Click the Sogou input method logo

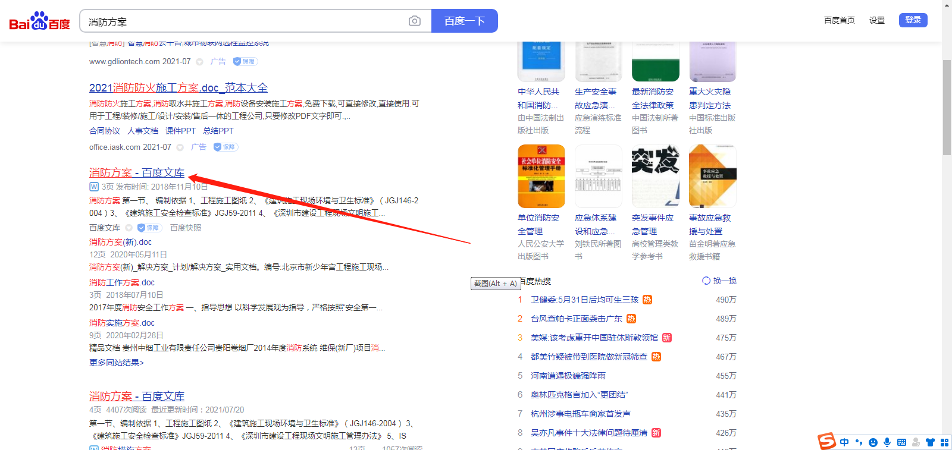tap(826, 441)
